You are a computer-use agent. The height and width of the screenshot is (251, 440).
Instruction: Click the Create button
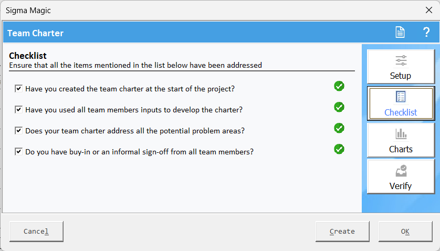pyautogui.click(x=342, y=232)
